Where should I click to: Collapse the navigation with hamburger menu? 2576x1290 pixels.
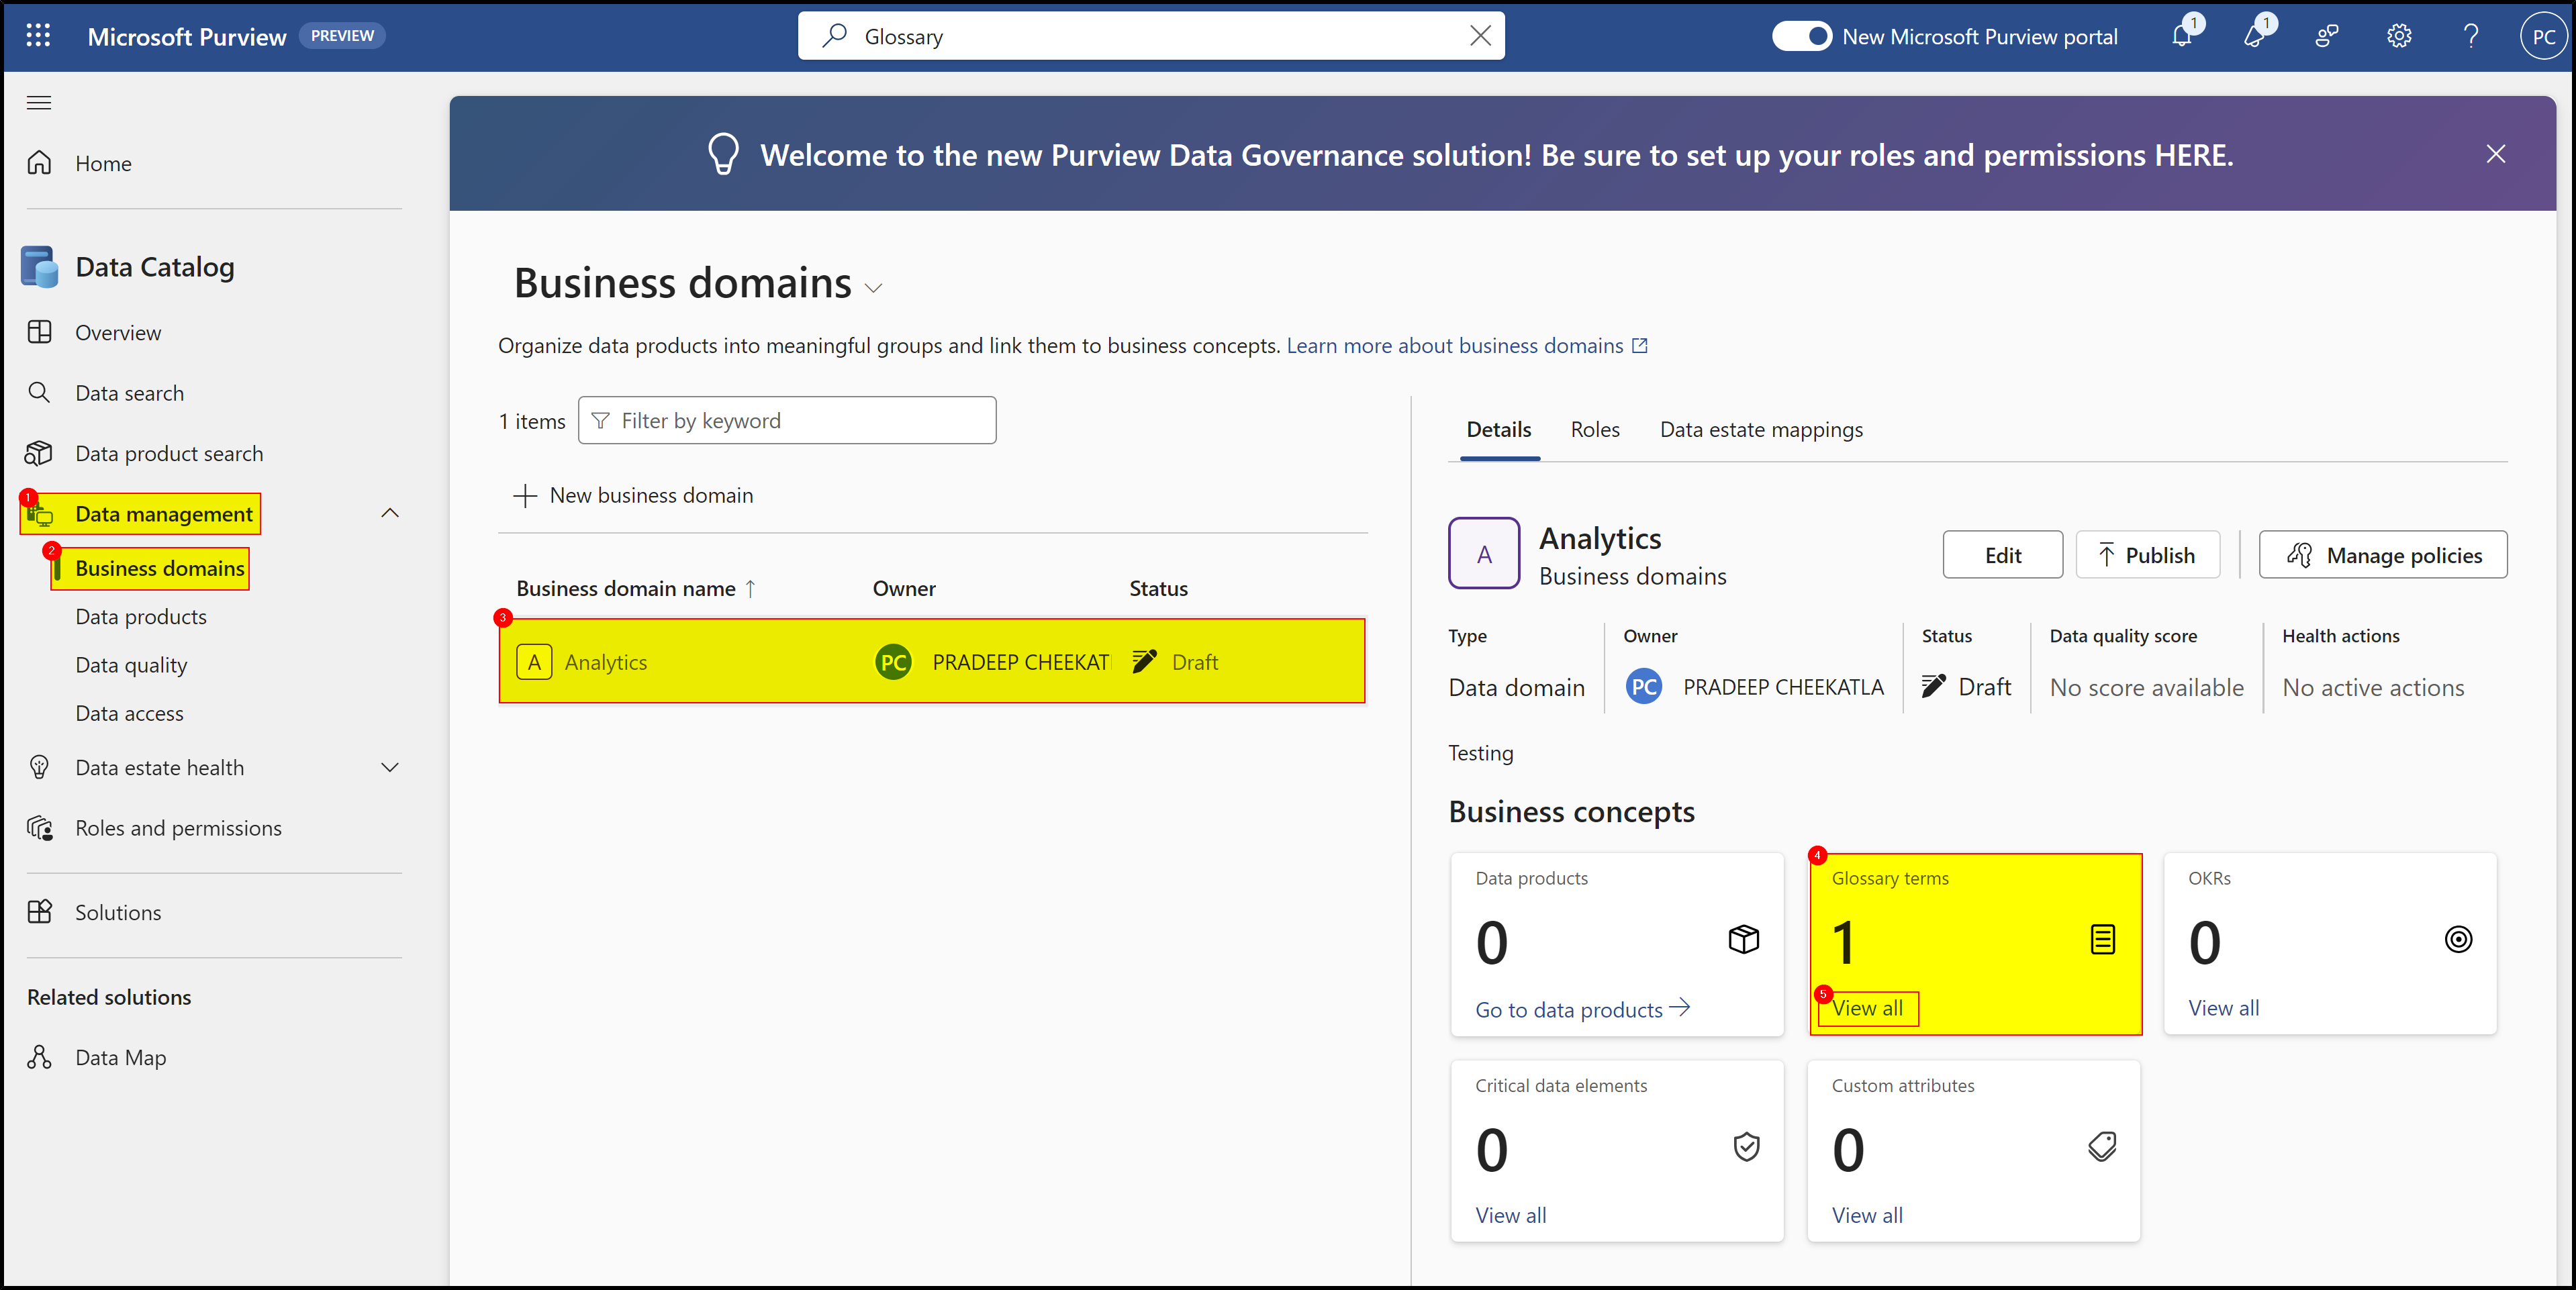pos(39,103)
